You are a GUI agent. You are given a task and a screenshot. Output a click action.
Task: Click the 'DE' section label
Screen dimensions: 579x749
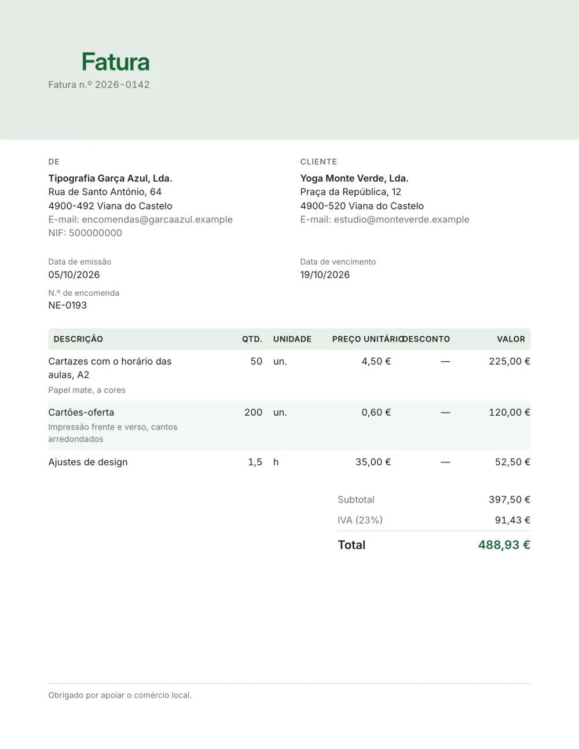tap(54, 161)
